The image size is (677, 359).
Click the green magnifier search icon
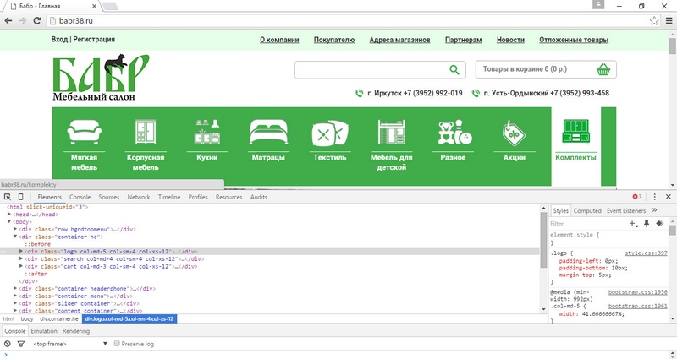point(454,70)
